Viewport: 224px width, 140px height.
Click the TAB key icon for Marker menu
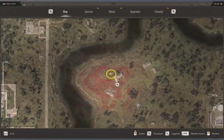pos(185,134)
